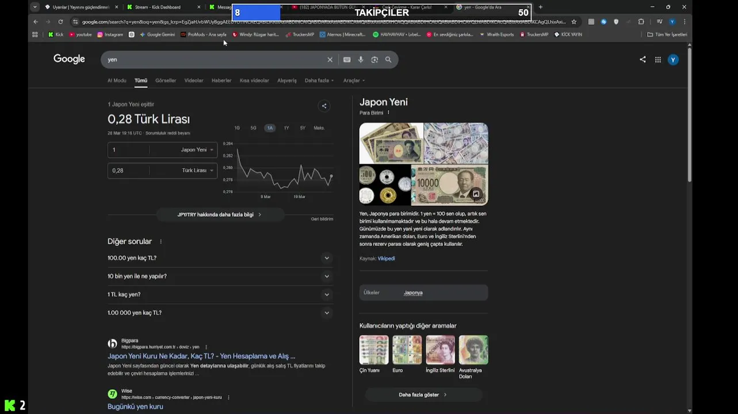Select the 1Y chart range
The width and height of the screenshot is (738, 414).
point(286,128)
